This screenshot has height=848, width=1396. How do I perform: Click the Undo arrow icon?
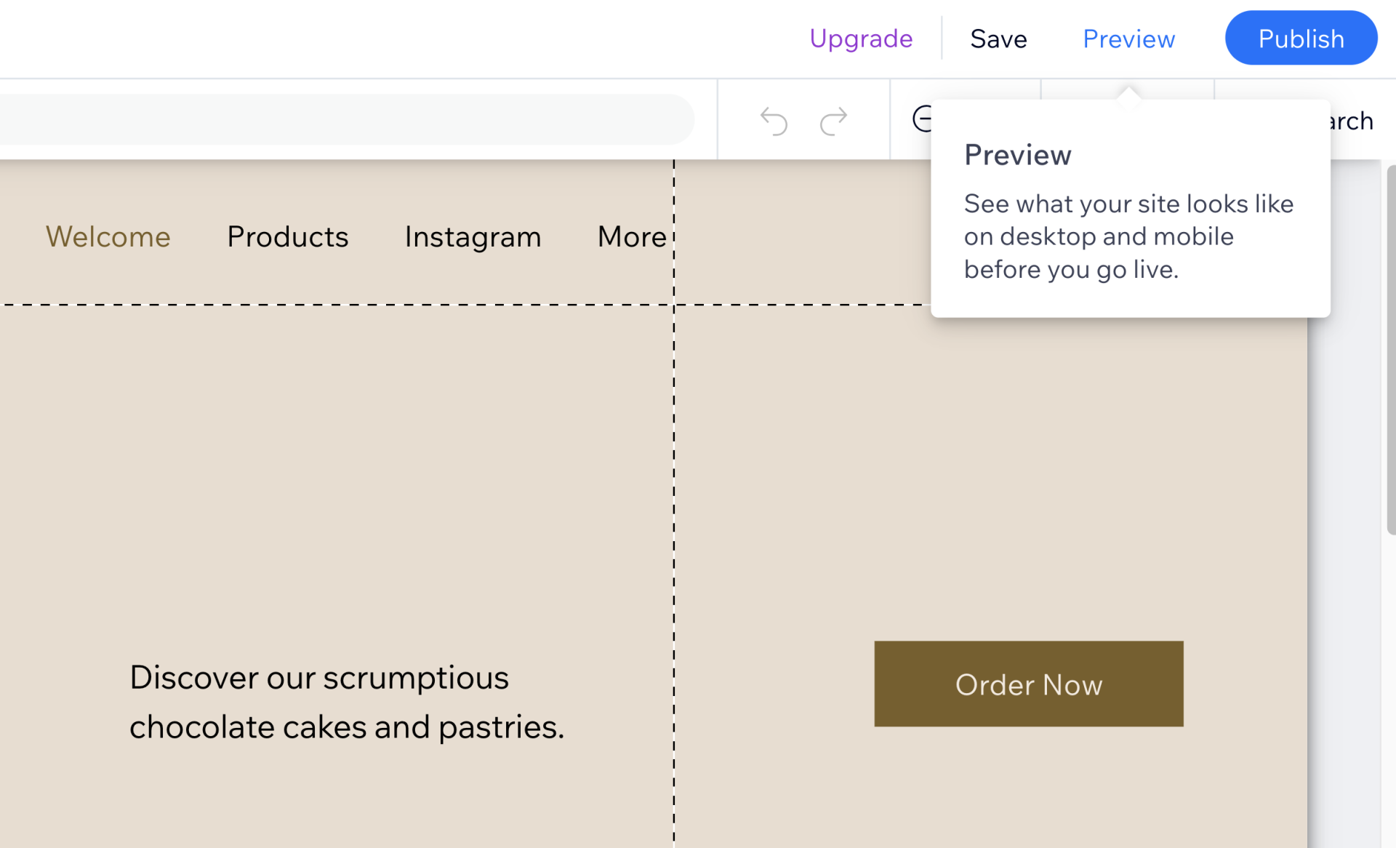tap(774, 121)
